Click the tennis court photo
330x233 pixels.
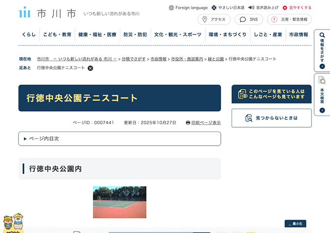click(x=119, y=202)
